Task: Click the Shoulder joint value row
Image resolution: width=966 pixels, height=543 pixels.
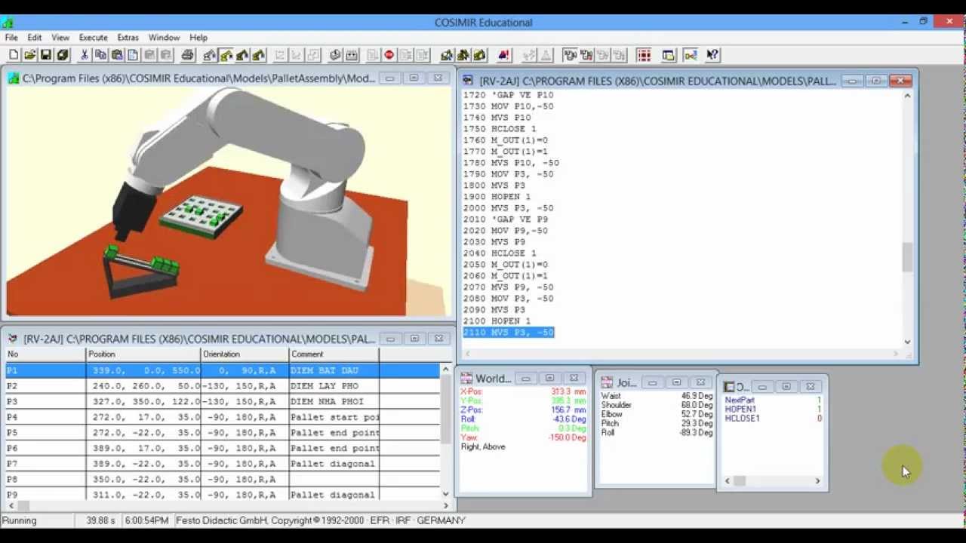Action: [657, 405]
